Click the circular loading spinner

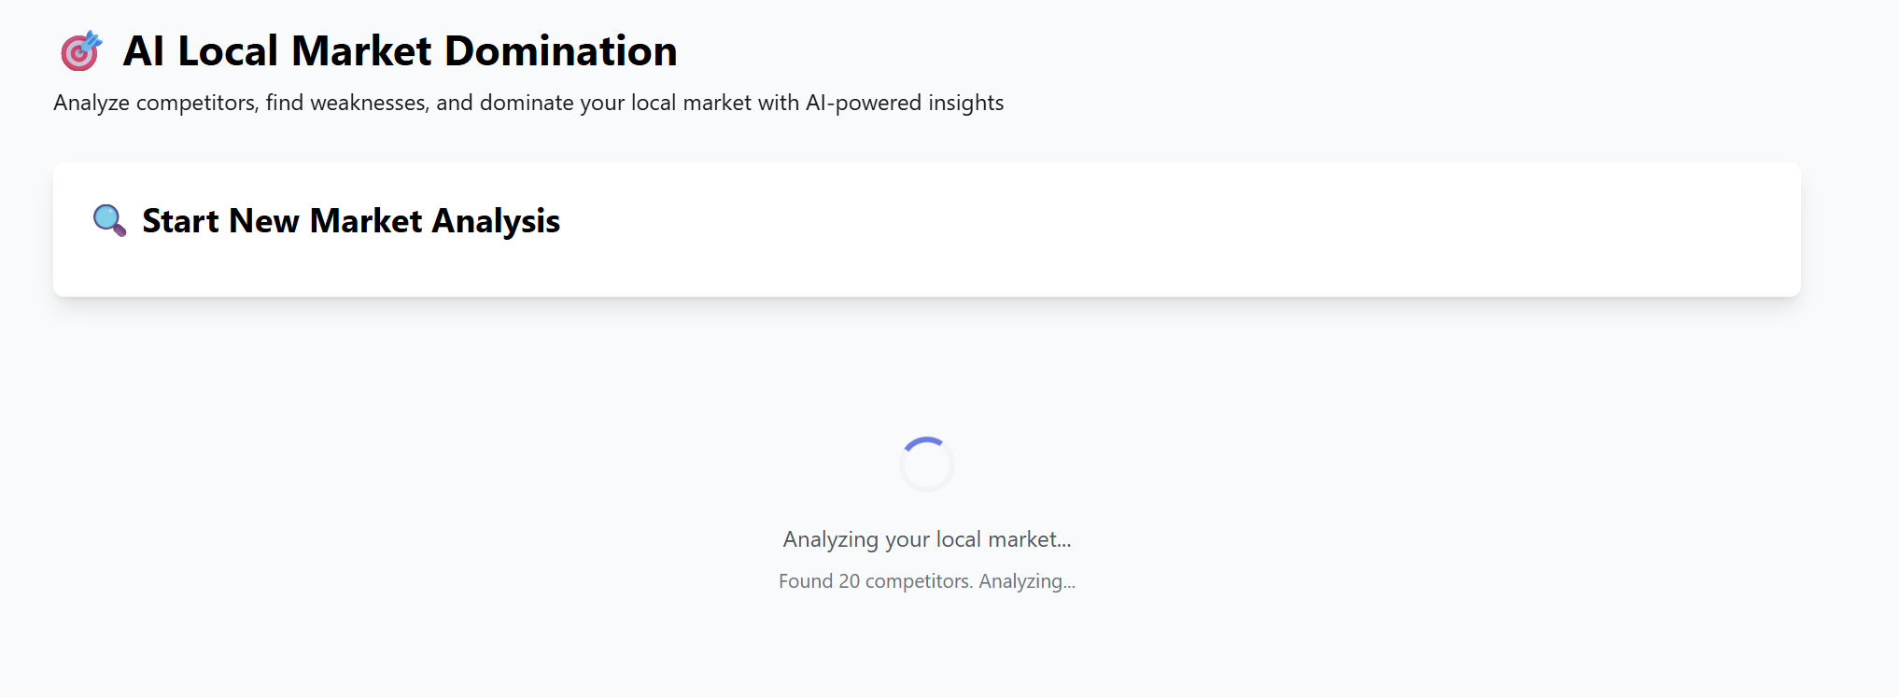927,464
